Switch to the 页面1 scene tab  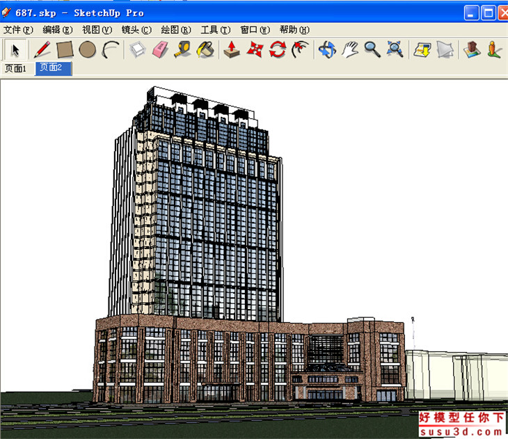(x=15, y=68)
